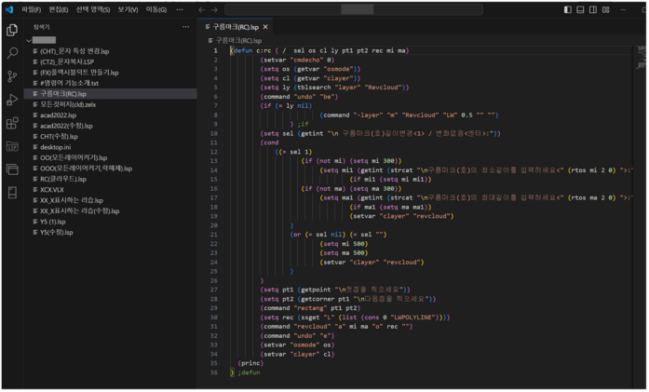649x392 pixels.
Task: Open the explorer panel more actions ellipsis
Action: pos(186,27)
